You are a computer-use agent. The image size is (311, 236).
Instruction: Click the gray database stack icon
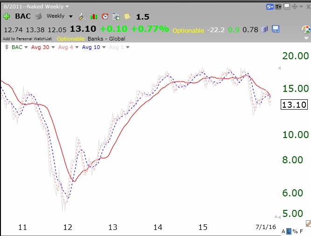click(x=264, y=29)
